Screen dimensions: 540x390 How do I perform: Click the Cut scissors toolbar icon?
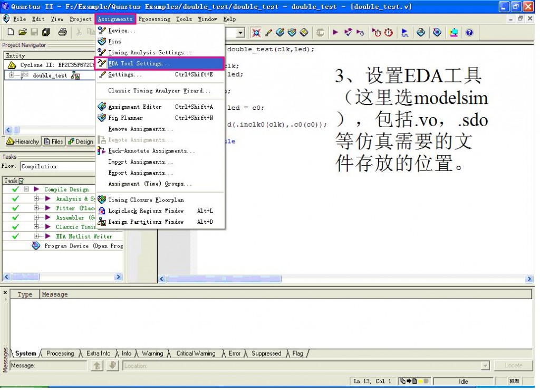coord(79,32)
